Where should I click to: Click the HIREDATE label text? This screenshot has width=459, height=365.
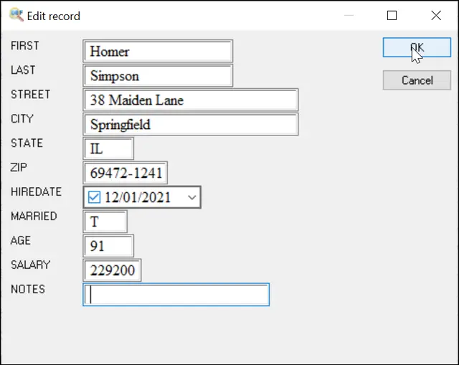[36, 192]
